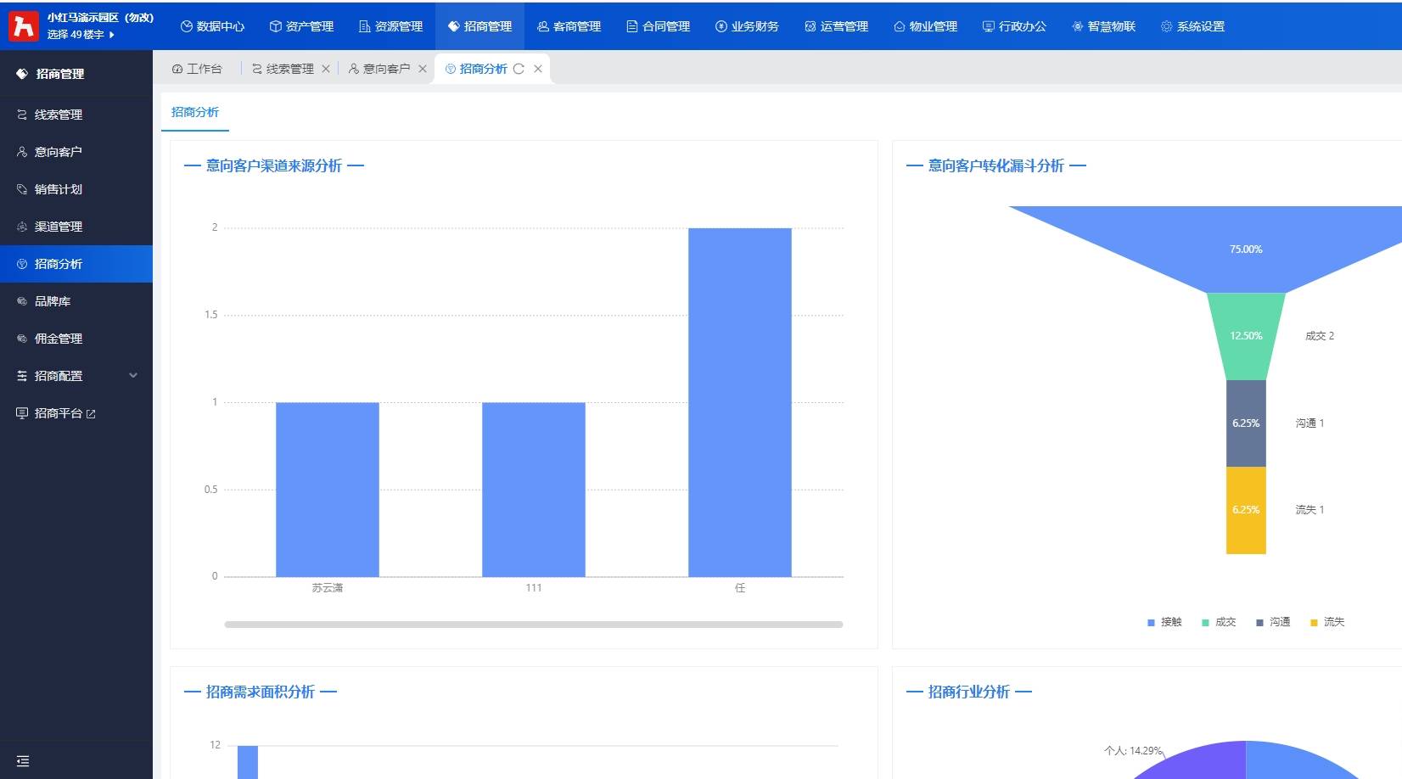Open the 合同管理 top menu
The image size is (1402, 779).
point(658,26)
